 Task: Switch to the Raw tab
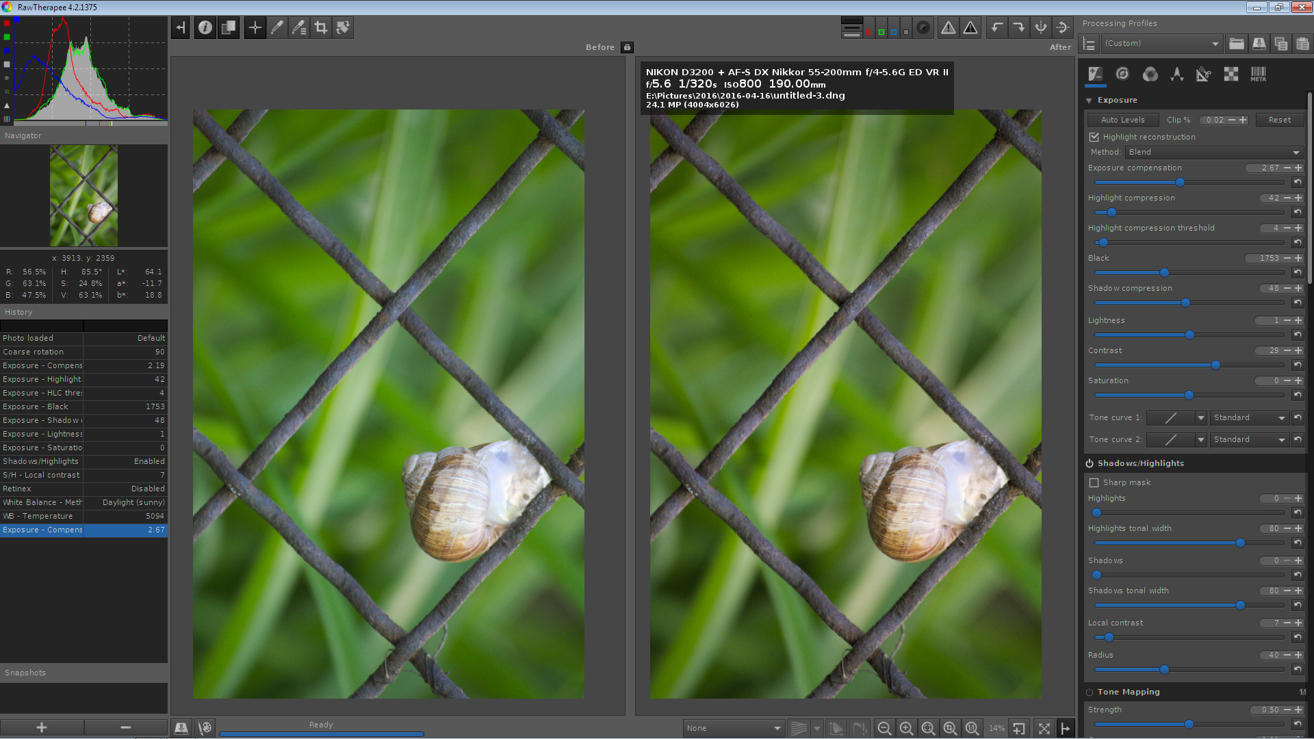click(x=1231, y=74)
